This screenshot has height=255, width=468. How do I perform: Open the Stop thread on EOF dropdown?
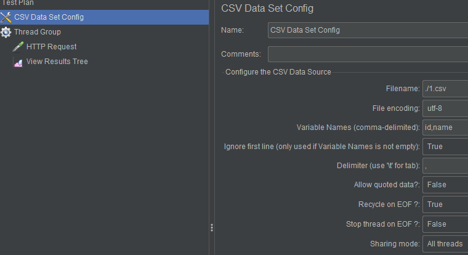click(445, 224)
